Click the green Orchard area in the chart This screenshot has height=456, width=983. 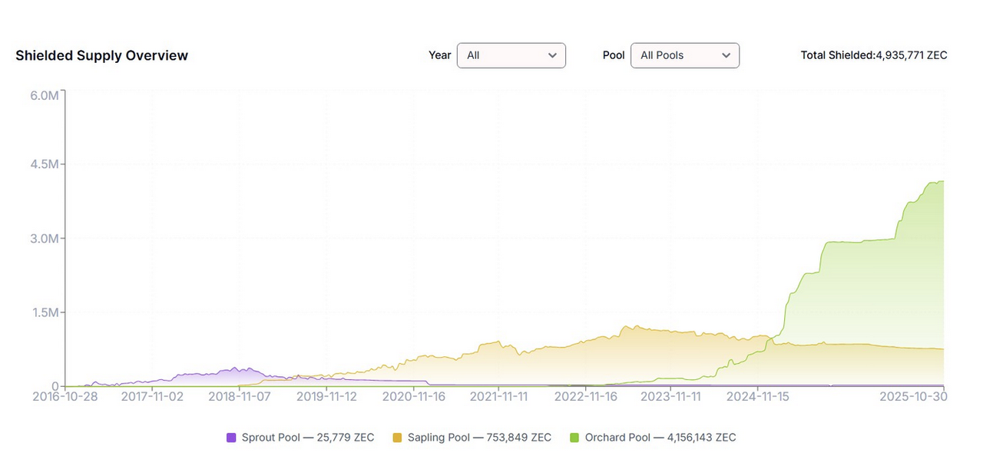[868, 292]
